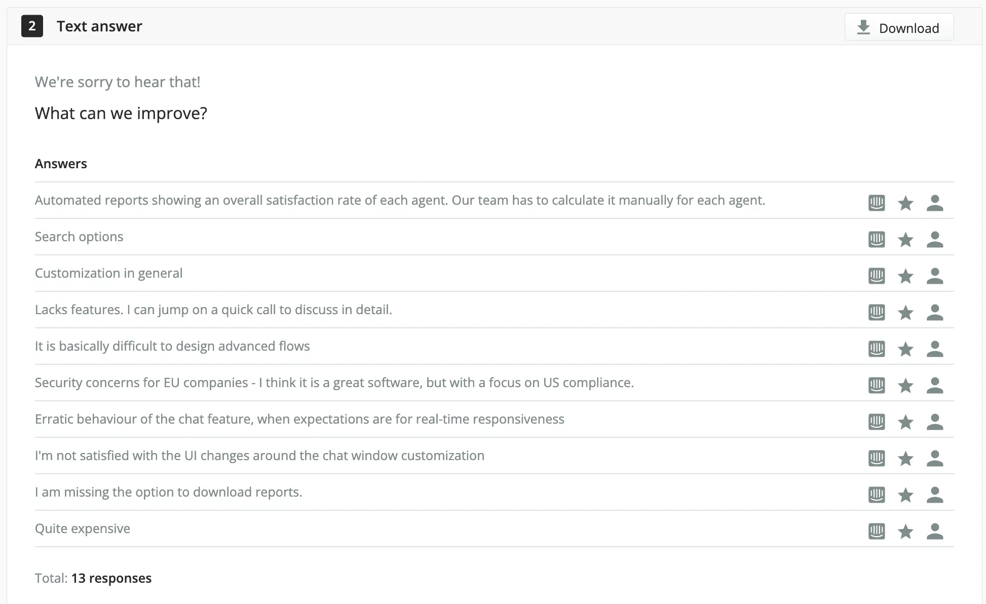Click person icon for 'Quite expensive' answer
This screenshot has height=604, width=986.
point(934,531)
